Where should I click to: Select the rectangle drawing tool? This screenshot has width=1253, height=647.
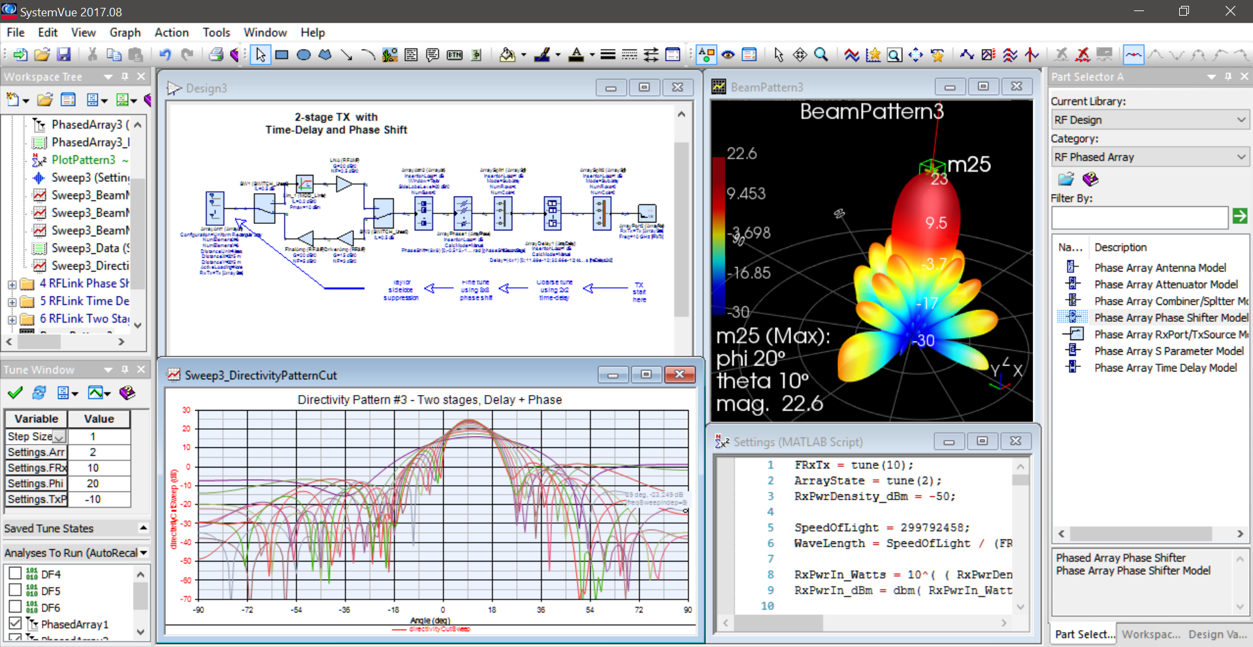click(282, 55)
